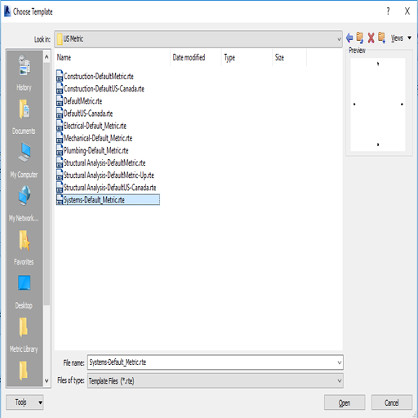Click the Help question mark button

coord(388,11)
